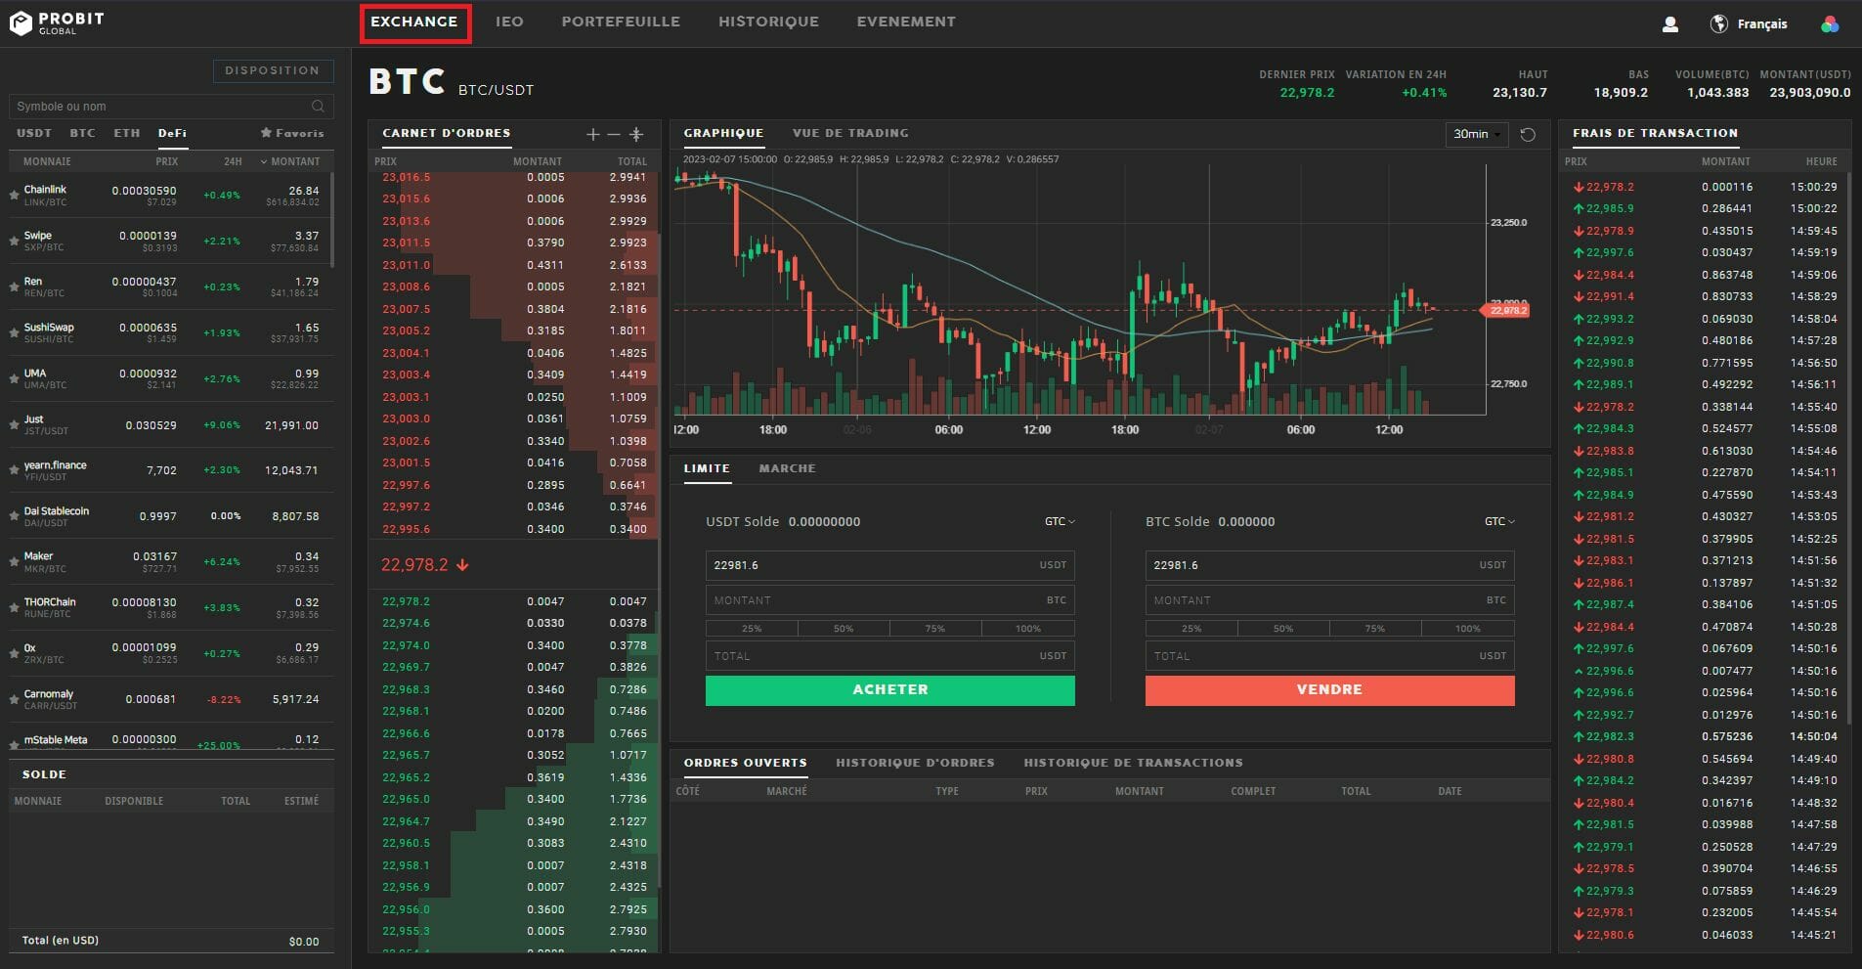Select the GRAPHIQUE chart tab

point(723,133)
